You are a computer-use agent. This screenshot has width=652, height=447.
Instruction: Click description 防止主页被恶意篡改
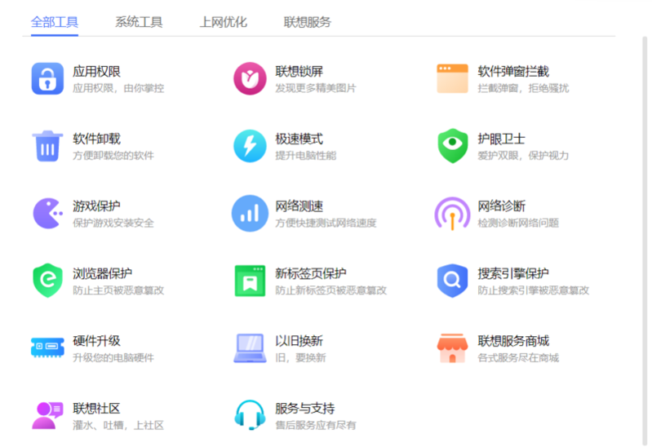click(x=118, y=290)
